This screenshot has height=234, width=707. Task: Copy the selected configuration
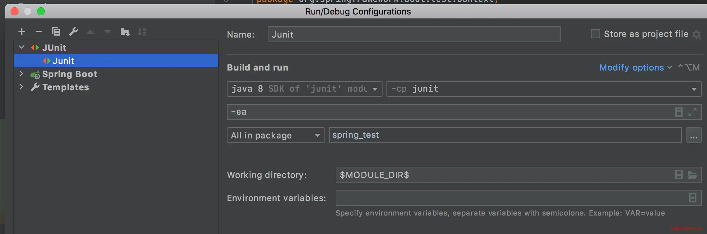(56, 32)
